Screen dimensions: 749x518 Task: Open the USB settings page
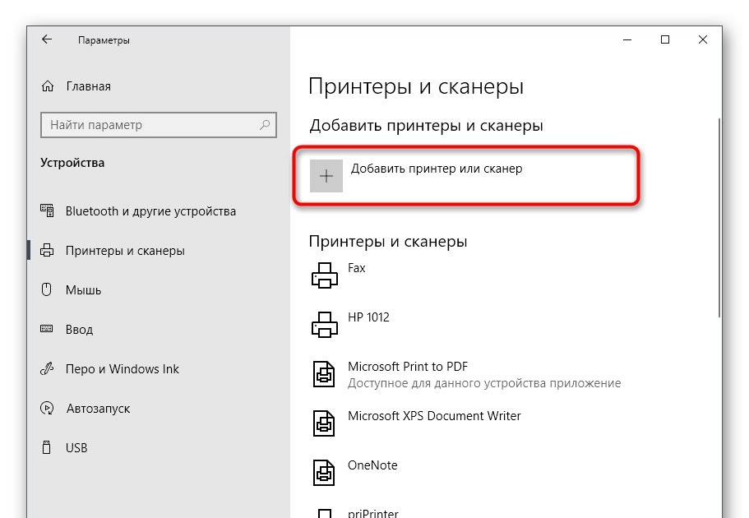(76, 448)
